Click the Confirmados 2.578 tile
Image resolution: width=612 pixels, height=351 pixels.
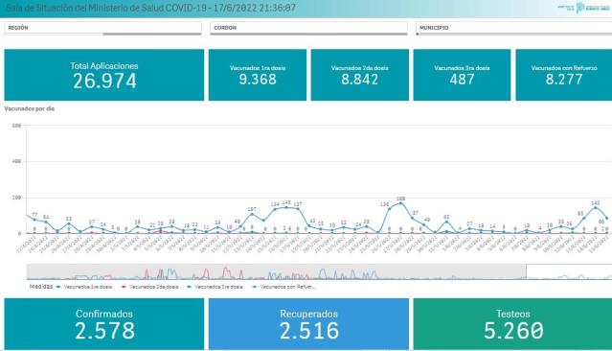click(x=103, y=323)
